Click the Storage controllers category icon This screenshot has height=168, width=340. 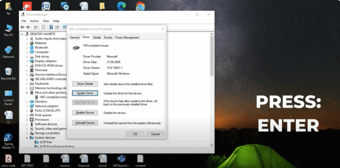tap(32, 133)
